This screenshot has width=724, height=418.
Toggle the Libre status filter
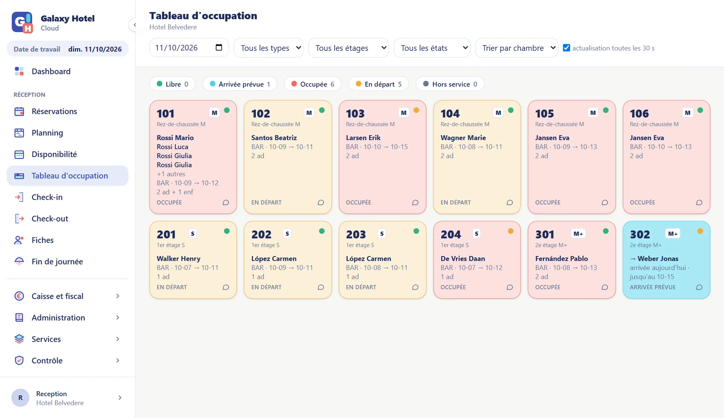tap(173, 84)
